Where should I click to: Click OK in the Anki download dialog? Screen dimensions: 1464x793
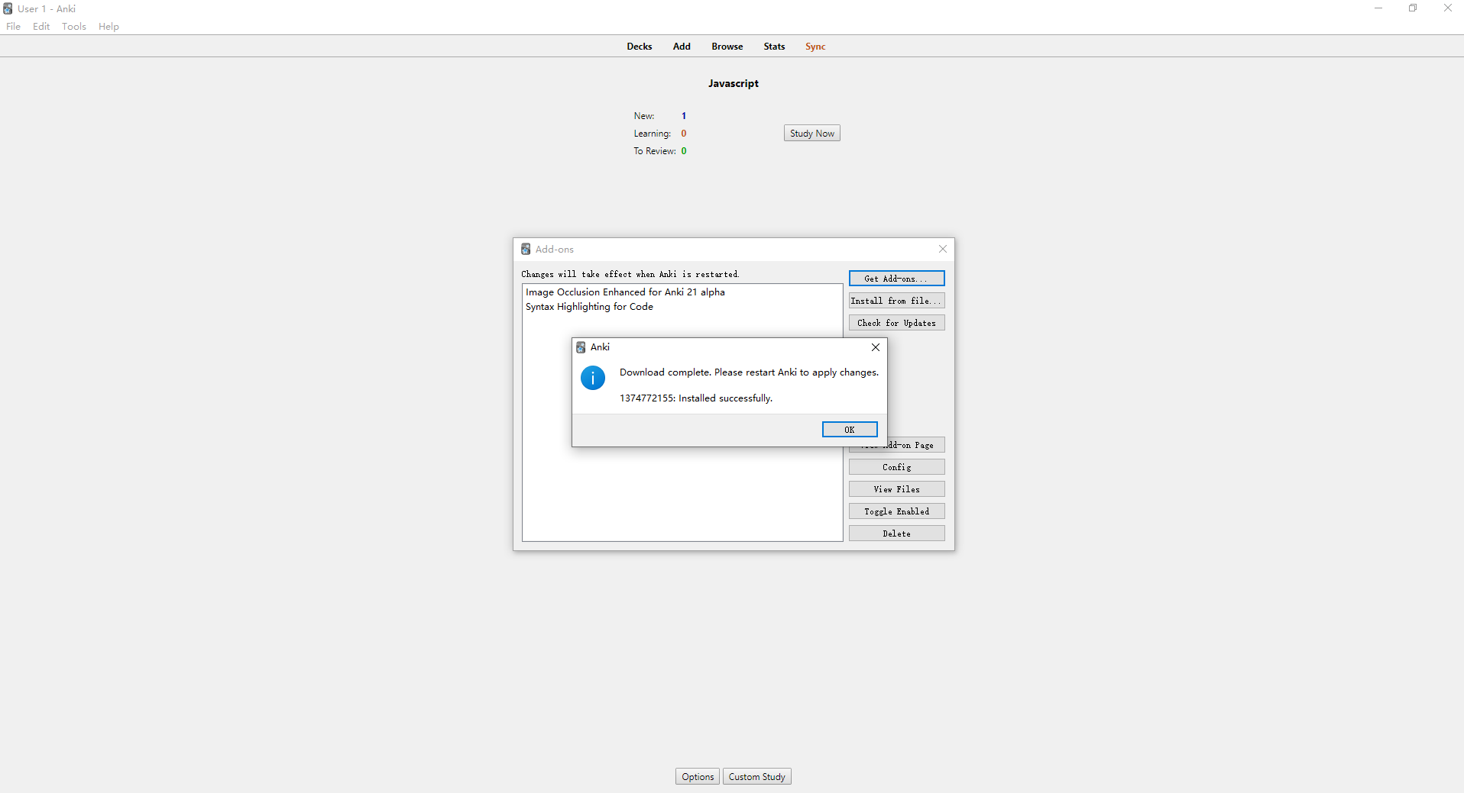point(850,430)
